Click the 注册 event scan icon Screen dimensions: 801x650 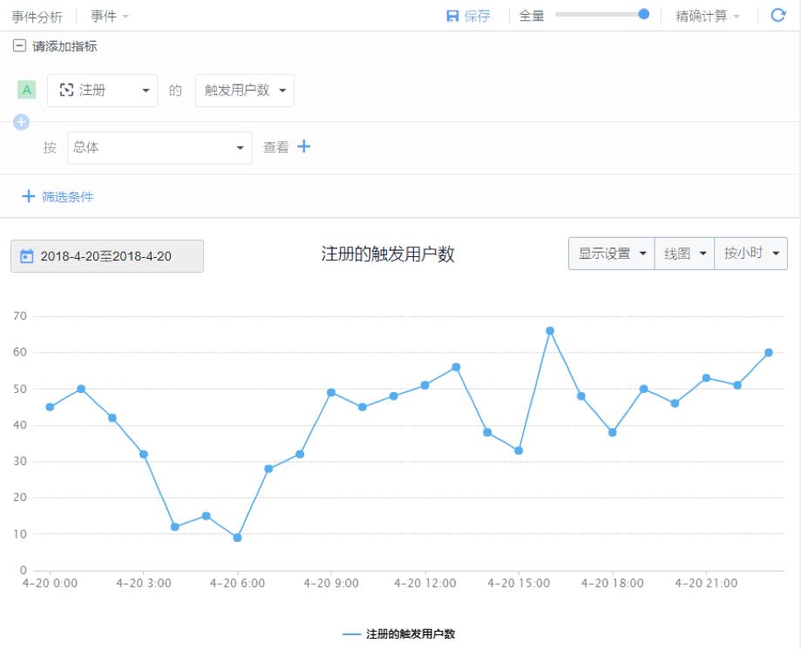pos(66,90)
